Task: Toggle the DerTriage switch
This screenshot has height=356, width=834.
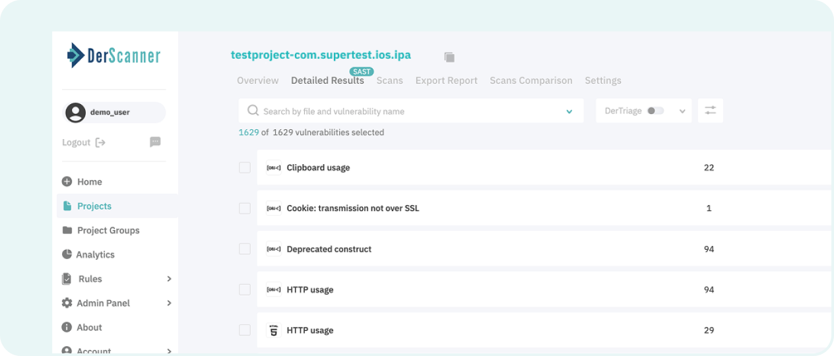Action: (x=655, y=111)
